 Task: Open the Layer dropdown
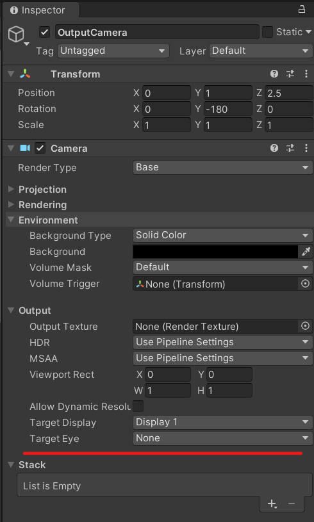tap(261, 51)
